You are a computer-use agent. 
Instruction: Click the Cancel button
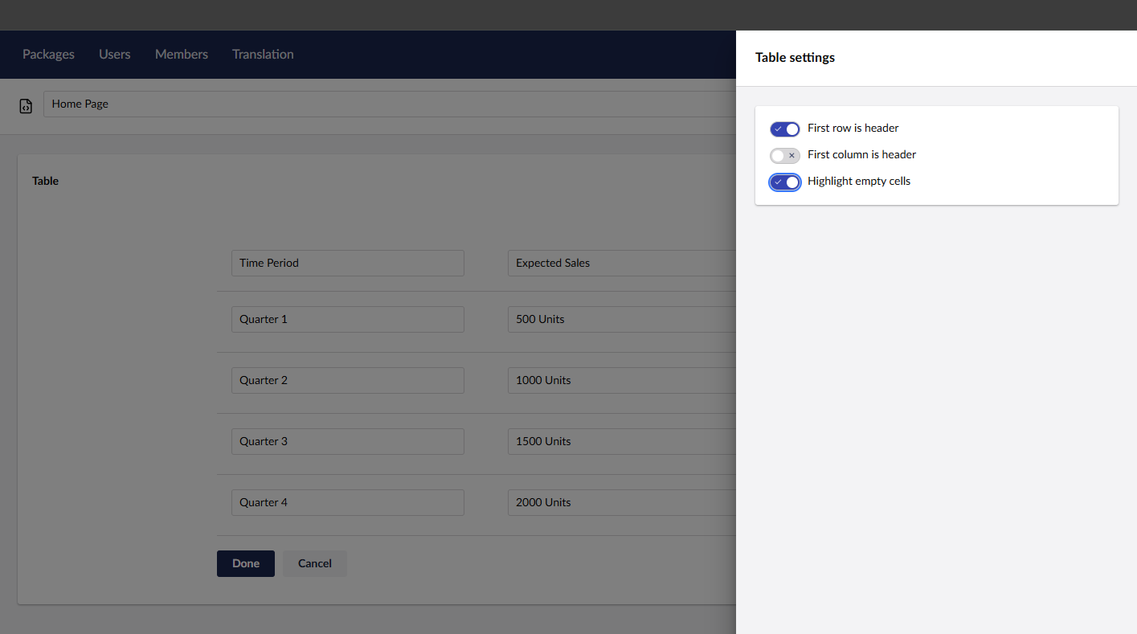[x=314, y=563]
